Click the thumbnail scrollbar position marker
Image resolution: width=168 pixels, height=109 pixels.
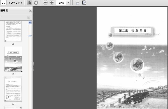pyautogui.click(x=30, y=36)
